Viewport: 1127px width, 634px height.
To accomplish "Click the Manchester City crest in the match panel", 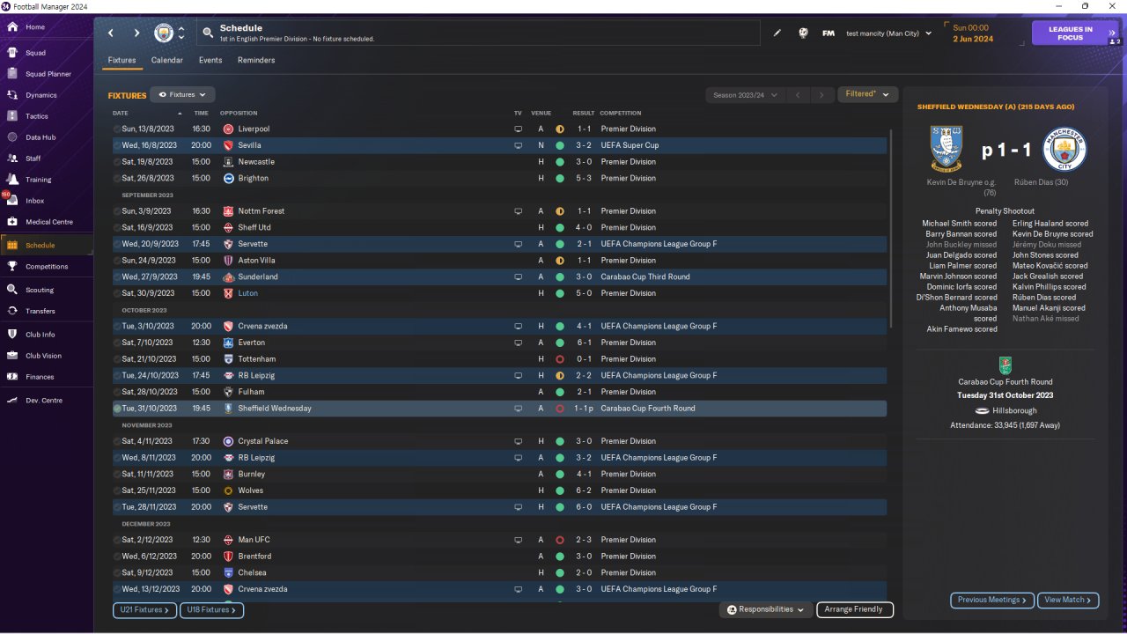I will point(1064,149).
